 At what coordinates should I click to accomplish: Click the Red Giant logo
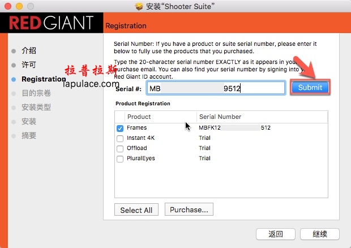pos(51,24)
